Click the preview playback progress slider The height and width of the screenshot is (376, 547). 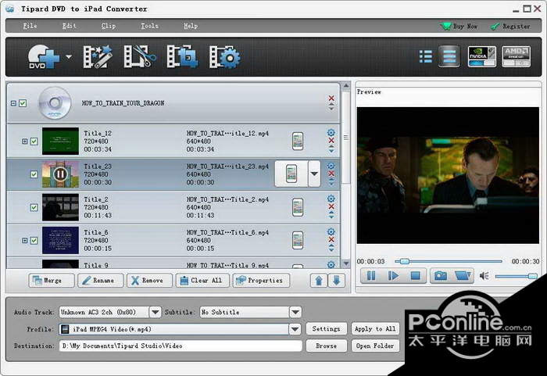pos(449,261)
